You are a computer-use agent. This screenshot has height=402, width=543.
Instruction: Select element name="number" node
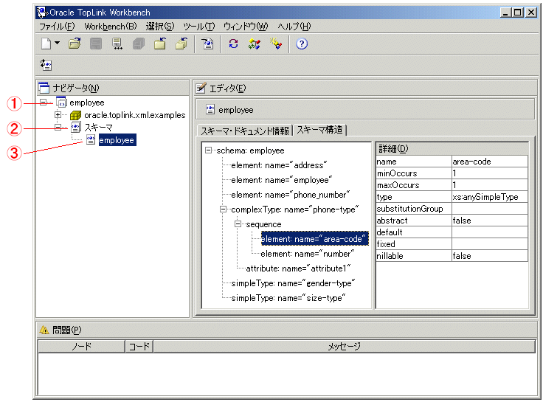coord(307,254)
